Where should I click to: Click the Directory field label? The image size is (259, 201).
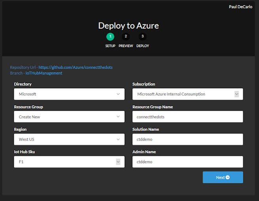[23, 84]
